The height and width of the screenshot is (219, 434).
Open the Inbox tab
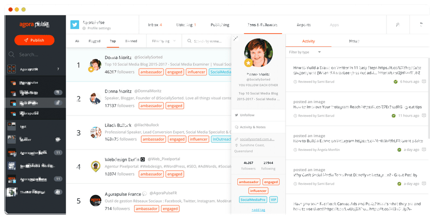point(155,25)
